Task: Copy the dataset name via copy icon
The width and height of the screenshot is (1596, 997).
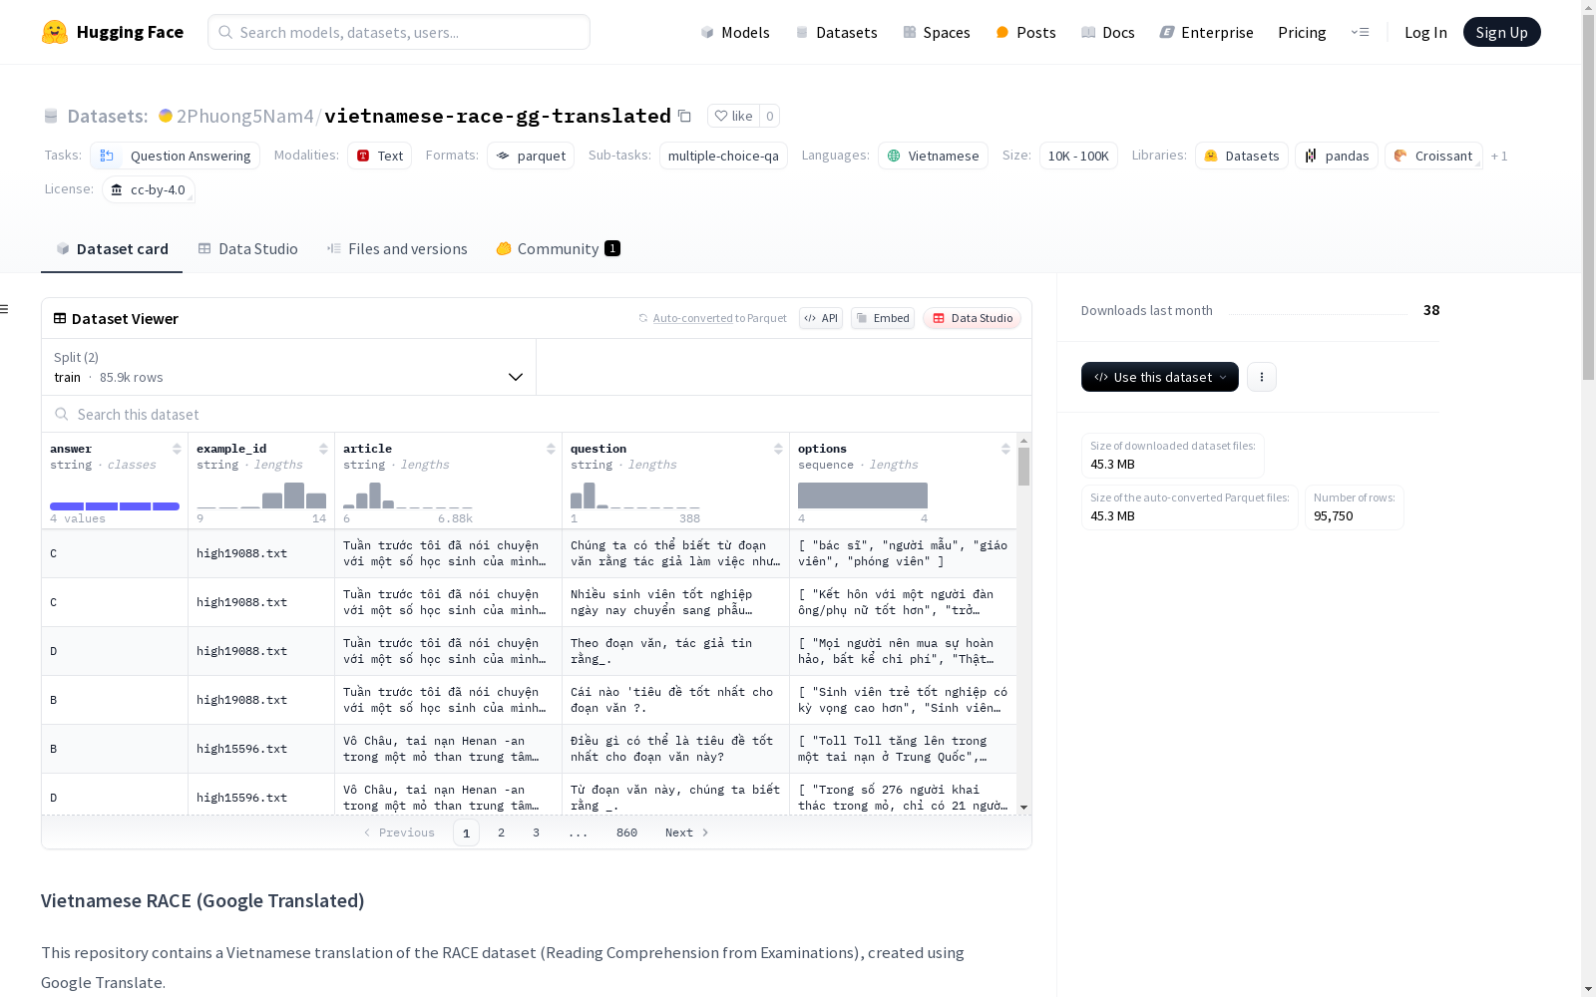Action: [x=684, y=116]
